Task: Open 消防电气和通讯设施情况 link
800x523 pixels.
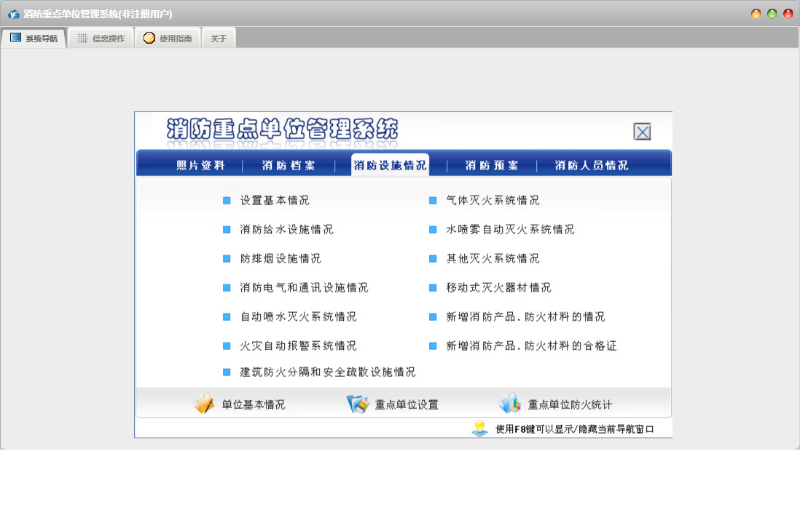Action: [x=304, y=288]
